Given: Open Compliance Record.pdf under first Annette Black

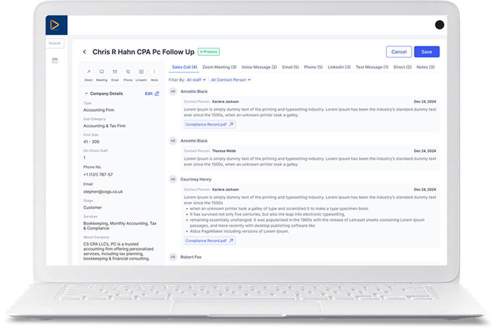Looking at the screenshot, I should [x=209, y=124].
